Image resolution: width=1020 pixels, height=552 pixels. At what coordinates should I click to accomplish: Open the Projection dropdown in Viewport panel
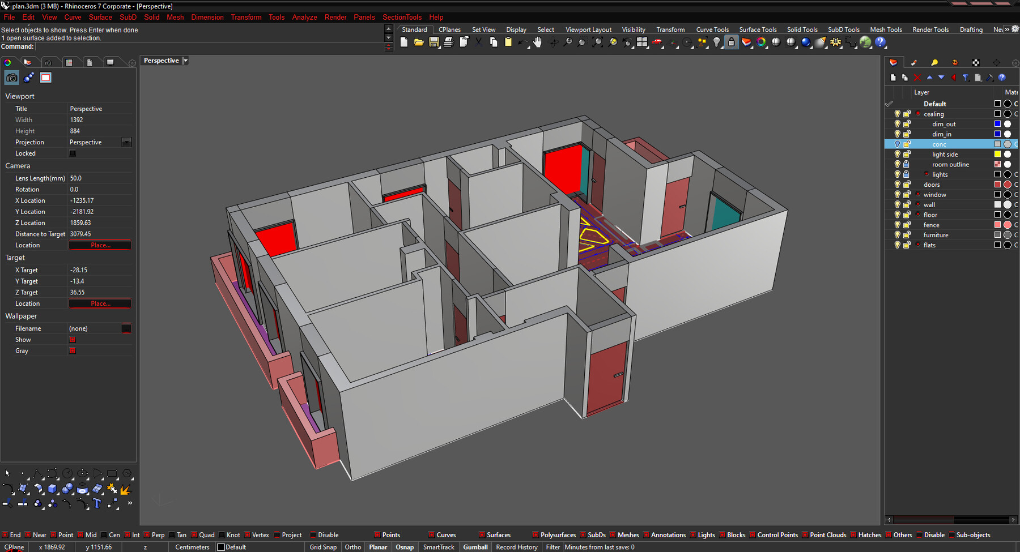coord(127,142)
